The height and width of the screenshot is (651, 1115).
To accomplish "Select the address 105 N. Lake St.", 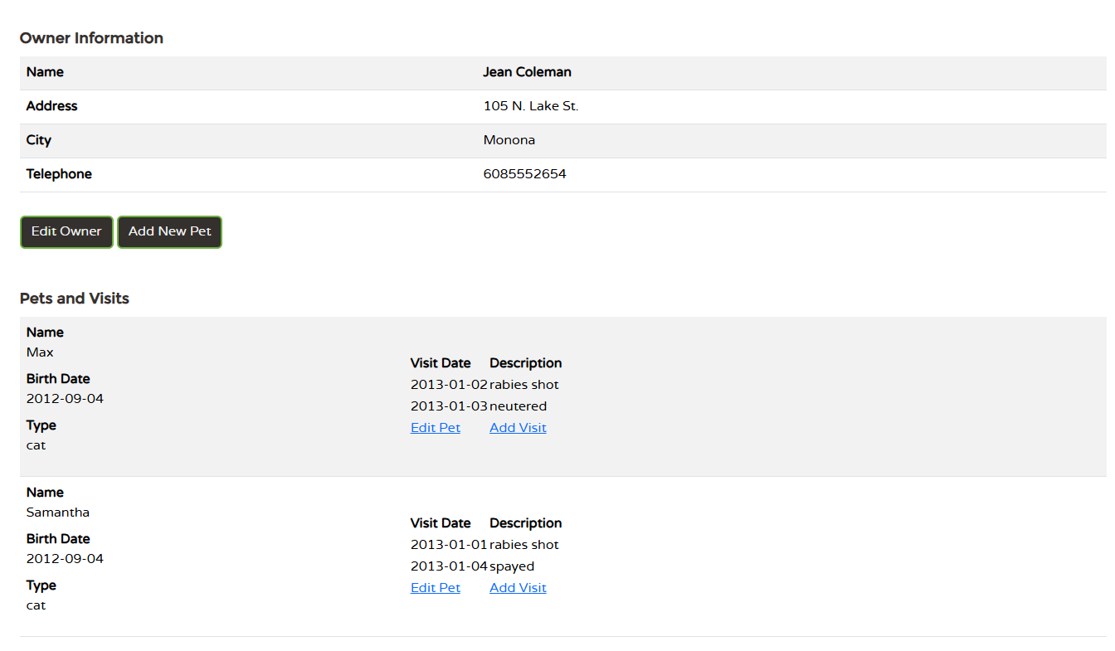I will [x=531, y=106].
